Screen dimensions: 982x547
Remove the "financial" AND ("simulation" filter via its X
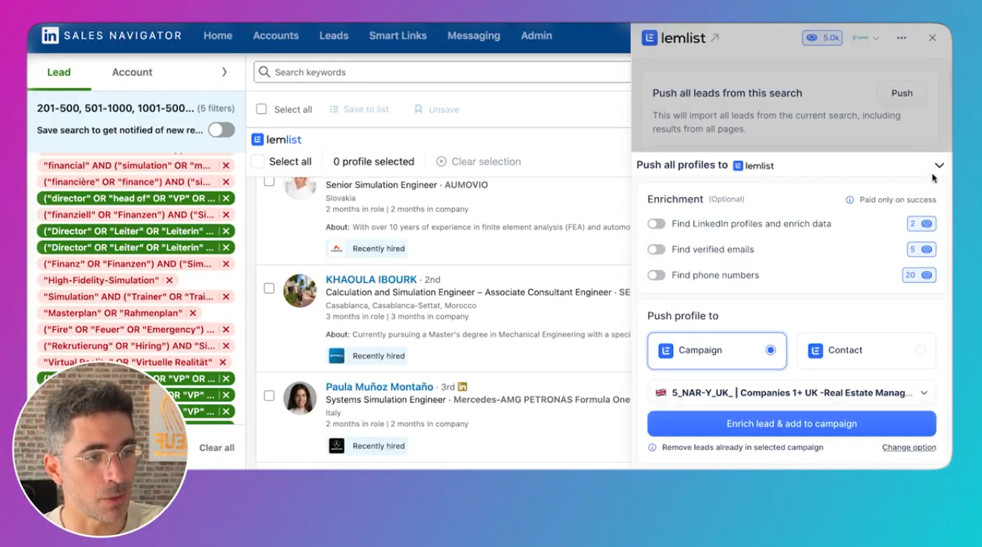tap(225, 165)
